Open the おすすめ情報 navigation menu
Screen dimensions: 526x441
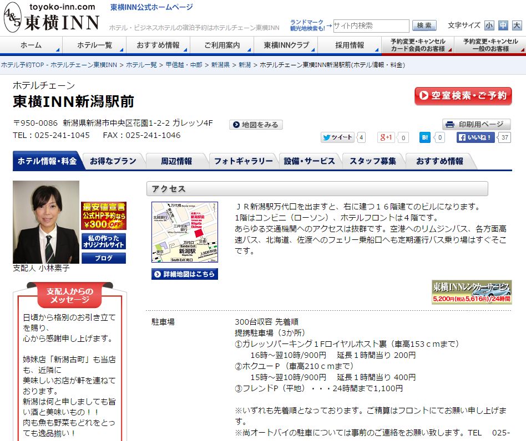[x=158, y=45]
